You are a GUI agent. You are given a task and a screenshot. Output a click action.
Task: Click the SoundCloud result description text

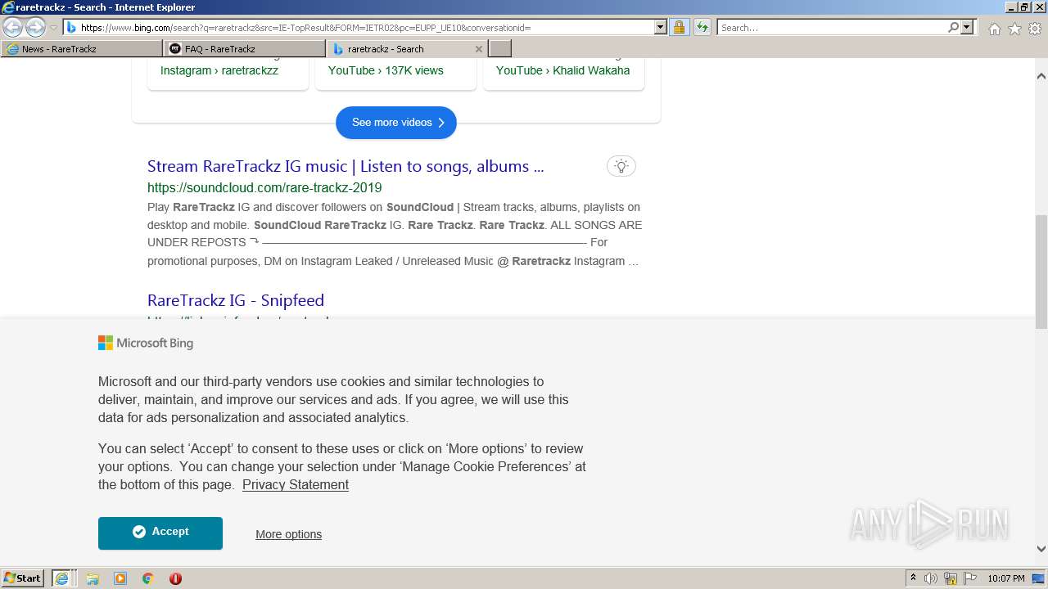point(395,234)
